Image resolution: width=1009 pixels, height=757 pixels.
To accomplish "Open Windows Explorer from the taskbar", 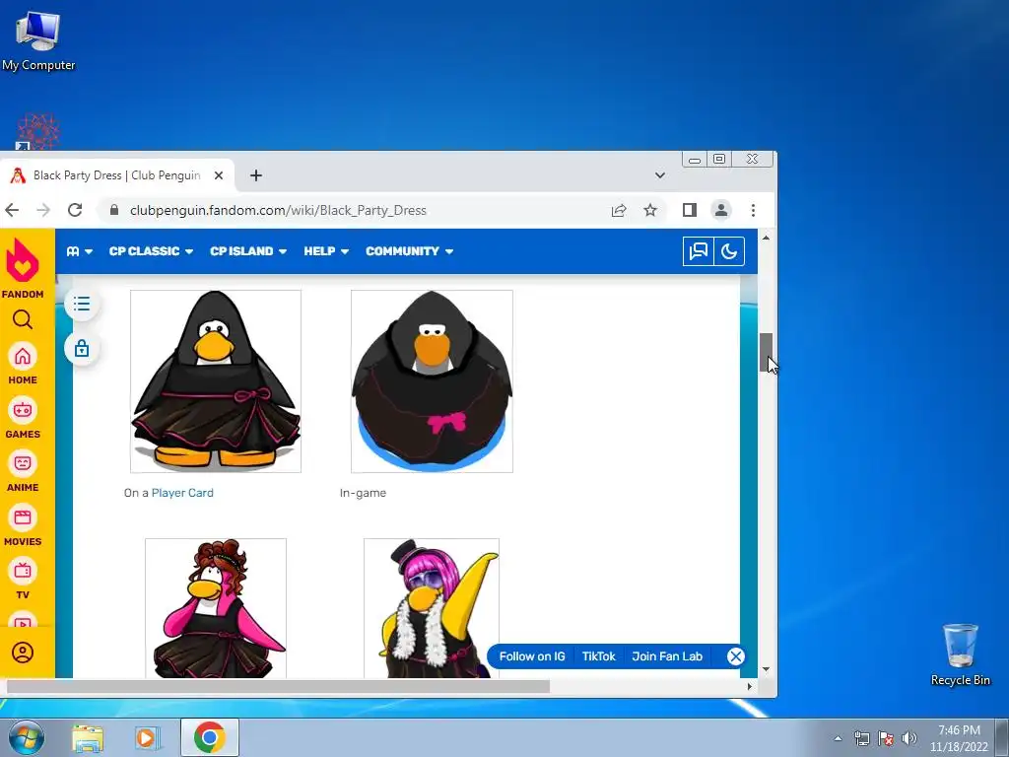I will [88, 737].
